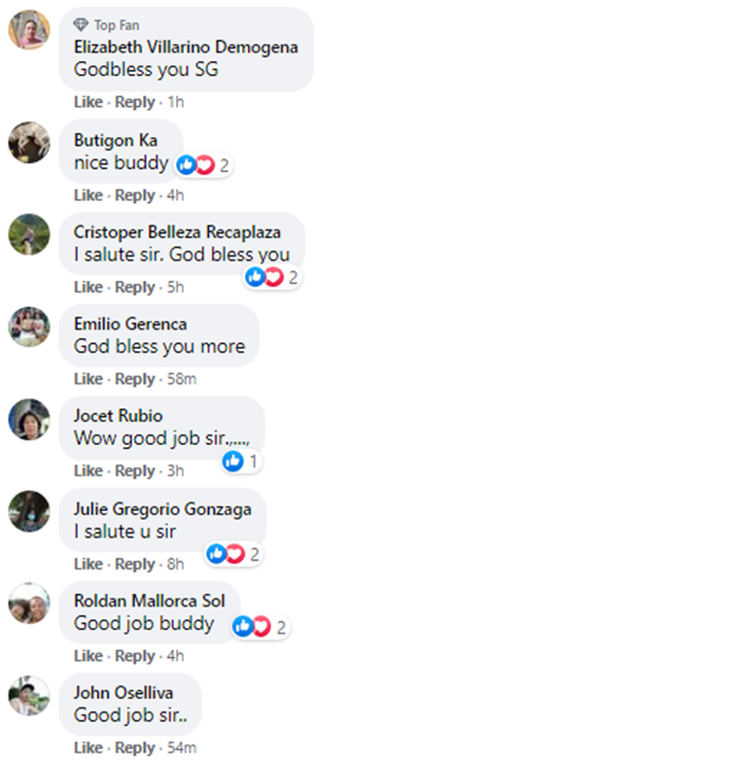Reply to Butigon Ka's comment
Viewport: 729px width, 762px height.
point(134,195)
